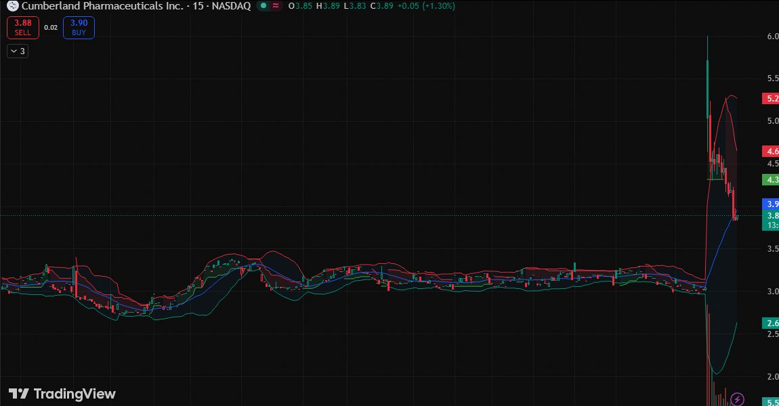The image size is (779, 406).
Task: Click the BUY button showing 3.90
Action: coord(78,27)
